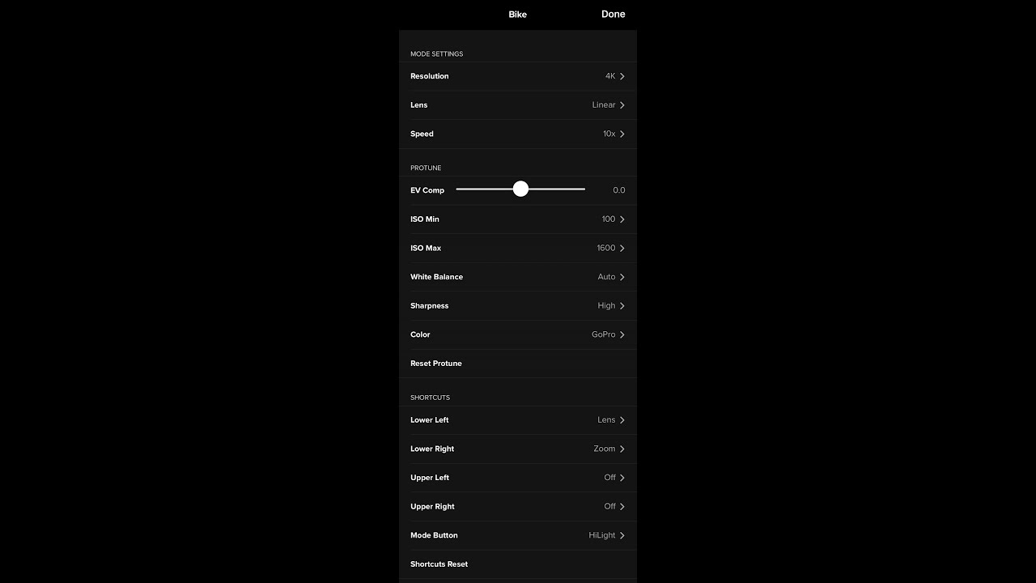The image size is (1036, 583).
Task: Click the White Balance Auto chevron
Action: (622, 277)
